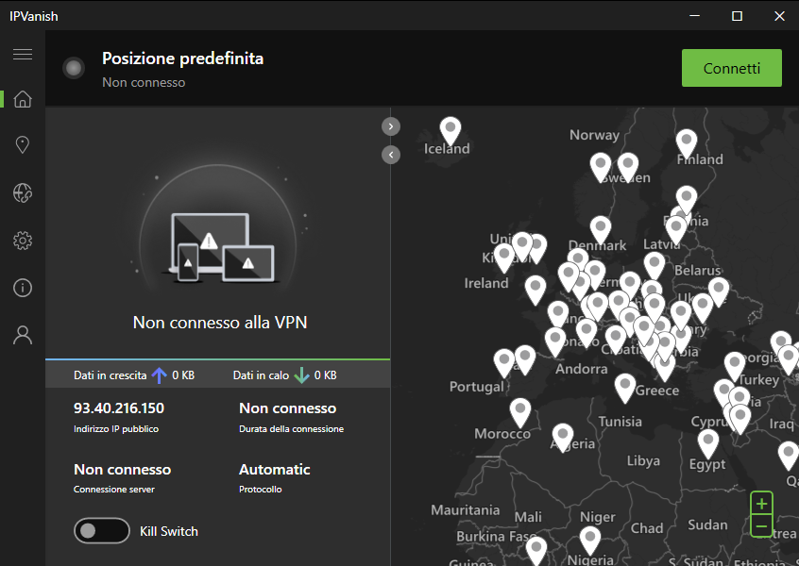This screenshot has height=566, width=799.
Task: Open the Account user icon
Action: 23,335
